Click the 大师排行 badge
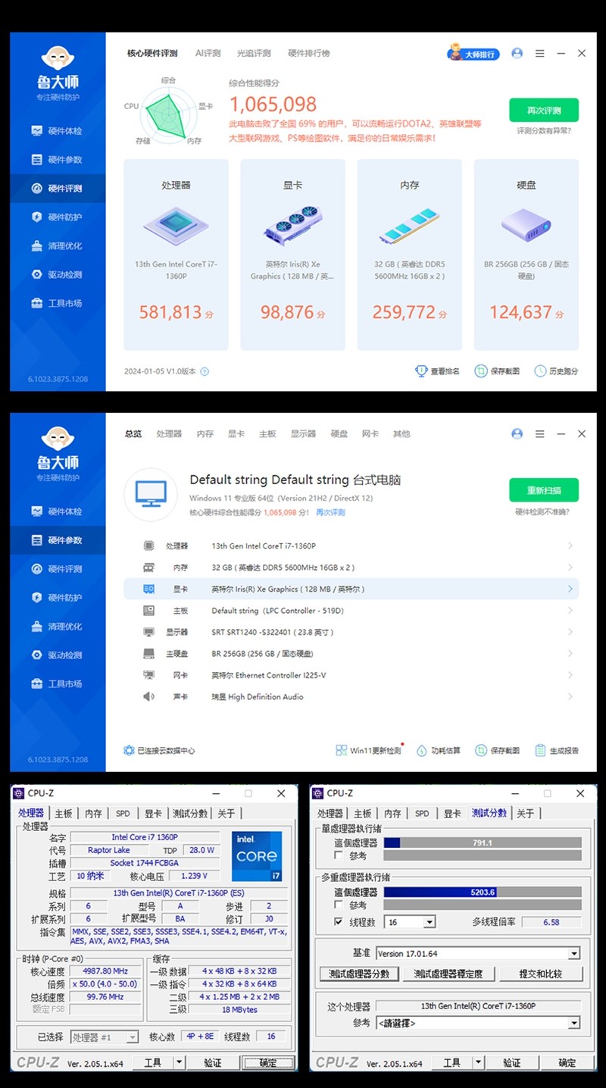606x1088 pixels. (x=473, y=54)
